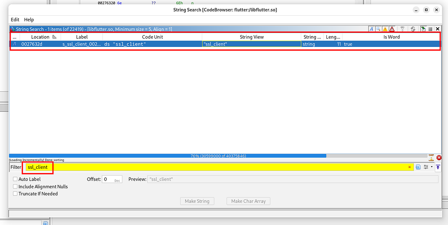Click code unit cell ds "ssl_client"
Screen dimensions: 448x225
152,44
